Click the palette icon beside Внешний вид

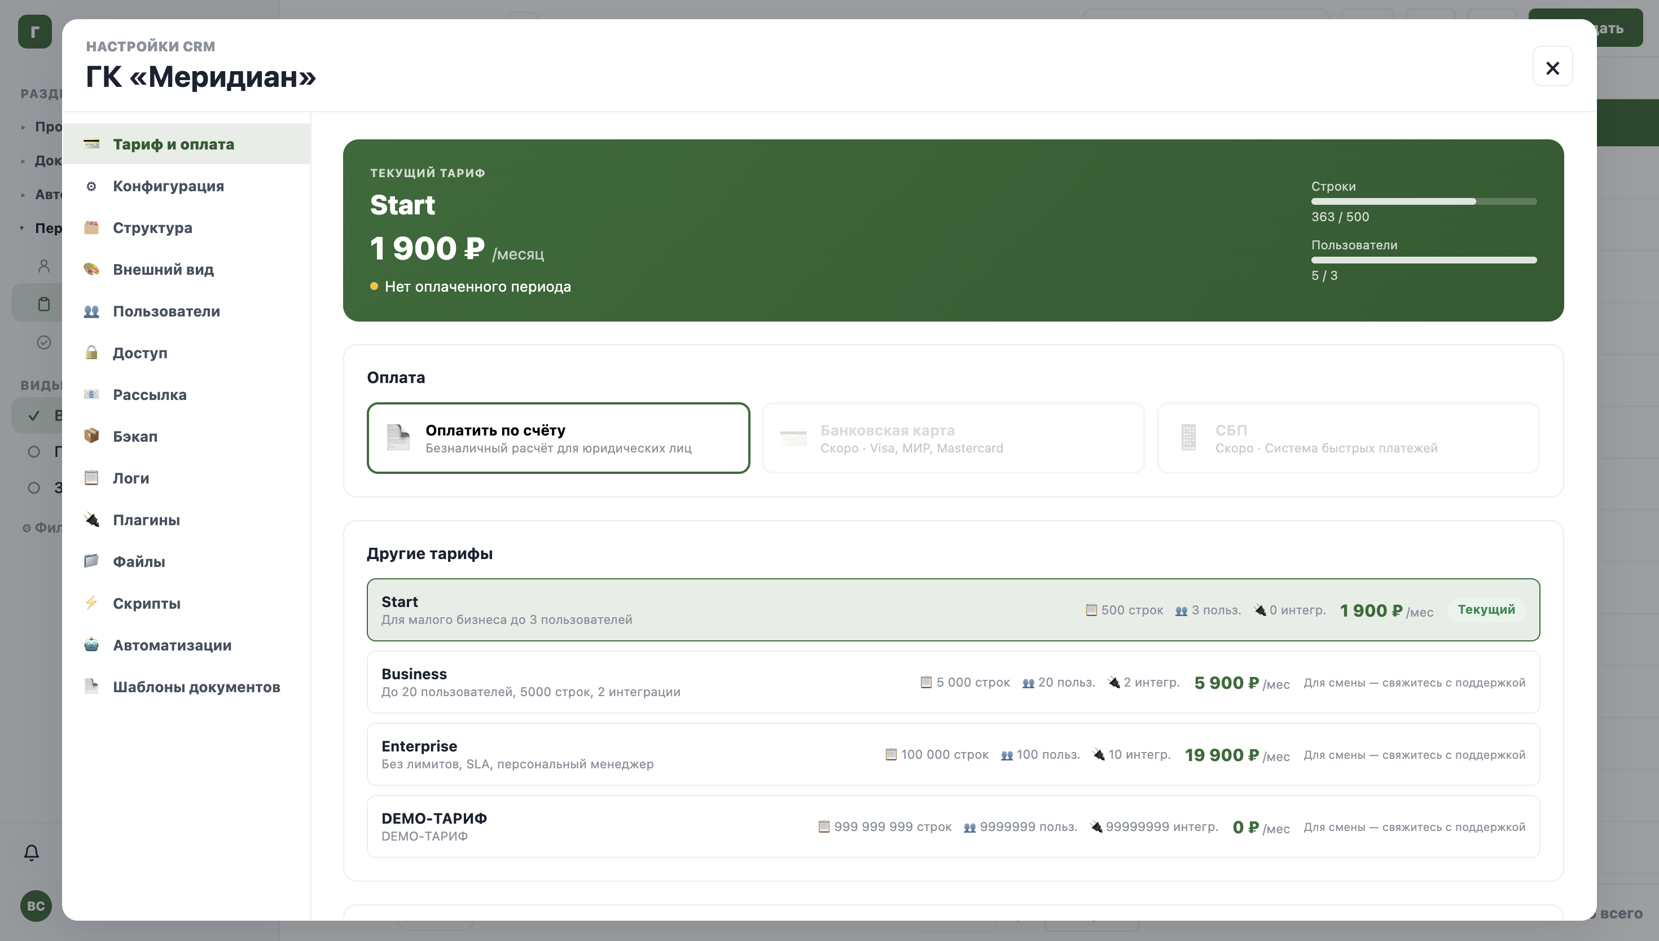91,270
